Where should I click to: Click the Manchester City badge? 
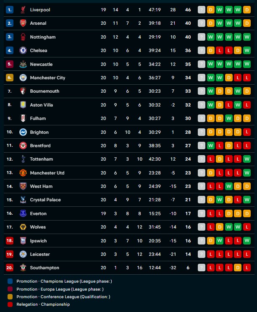pos(23,78)
